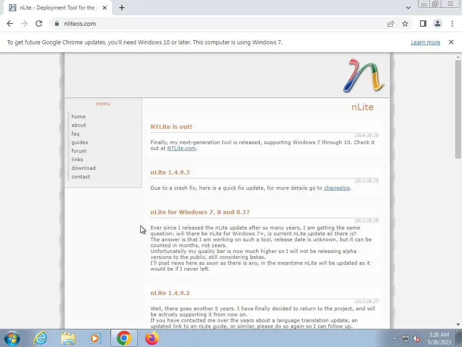Screen dimensions: 462x347
Task: Open the home menu item
Action: tap(79, 117)
